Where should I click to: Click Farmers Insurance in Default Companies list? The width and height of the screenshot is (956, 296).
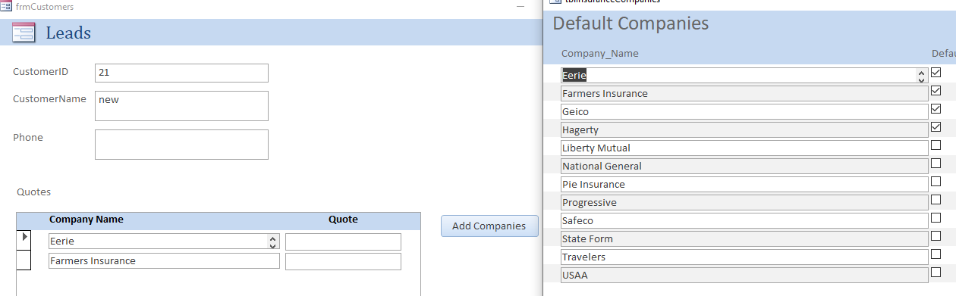(745, 94)
